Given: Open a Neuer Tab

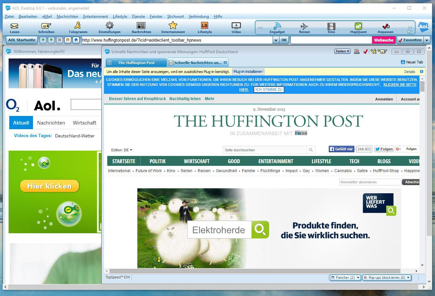Looking at the screenshot, I should tap(412, 62).
